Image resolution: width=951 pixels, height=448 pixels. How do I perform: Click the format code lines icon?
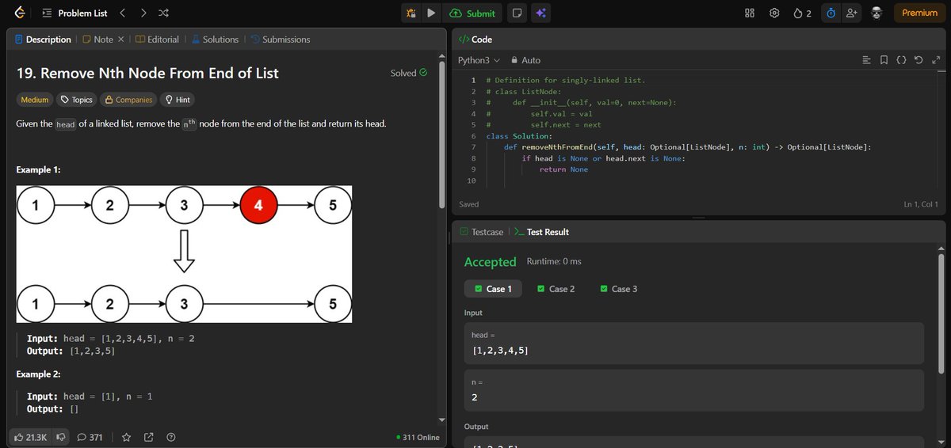point(866,60)
